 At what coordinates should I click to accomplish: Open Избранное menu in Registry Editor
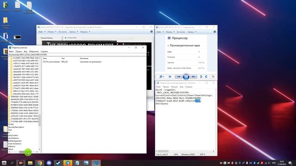click(x=34, y=51)
